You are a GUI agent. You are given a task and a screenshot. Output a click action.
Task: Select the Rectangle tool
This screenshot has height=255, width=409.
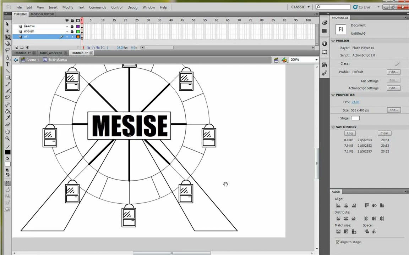(x=7, y=78)
